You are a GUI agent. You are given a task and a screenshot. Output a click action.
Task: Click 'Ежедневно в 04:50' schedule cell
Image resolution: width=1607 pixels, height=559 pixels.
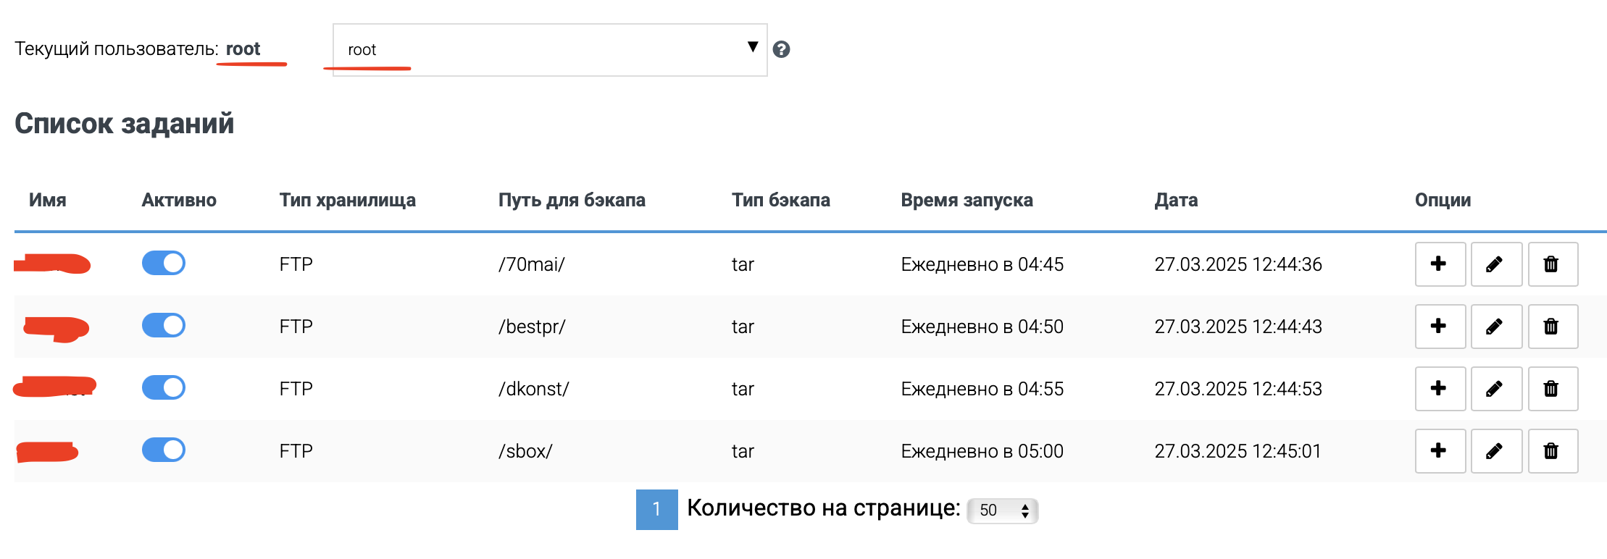tap(982, 327)
